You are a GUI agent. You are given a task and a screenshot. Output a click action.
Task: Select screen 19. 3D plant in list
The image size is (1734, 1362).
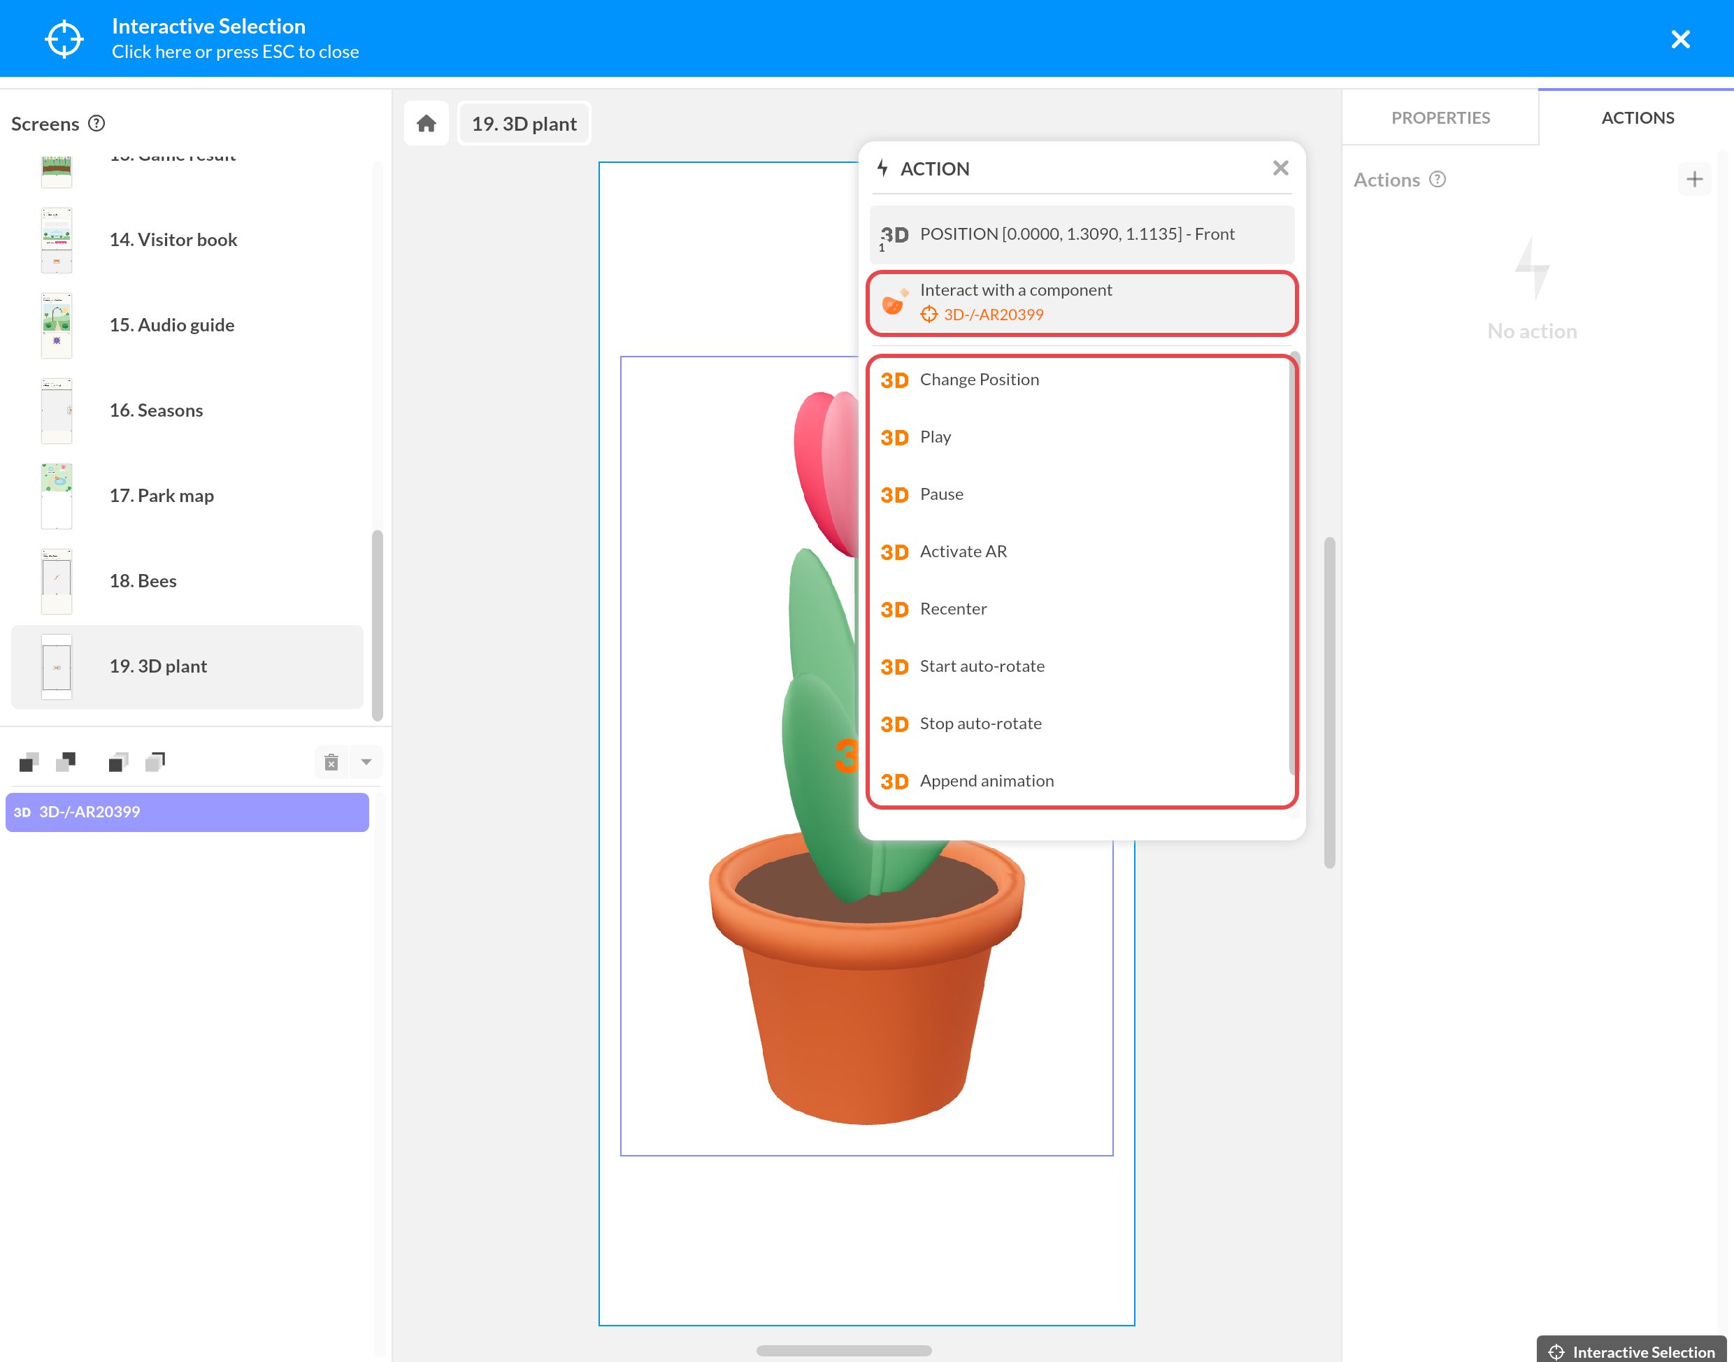point(187,666)
